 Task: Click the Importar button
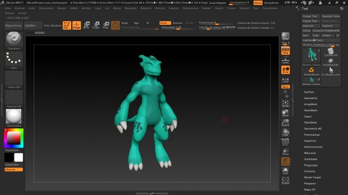pos(311,26)
